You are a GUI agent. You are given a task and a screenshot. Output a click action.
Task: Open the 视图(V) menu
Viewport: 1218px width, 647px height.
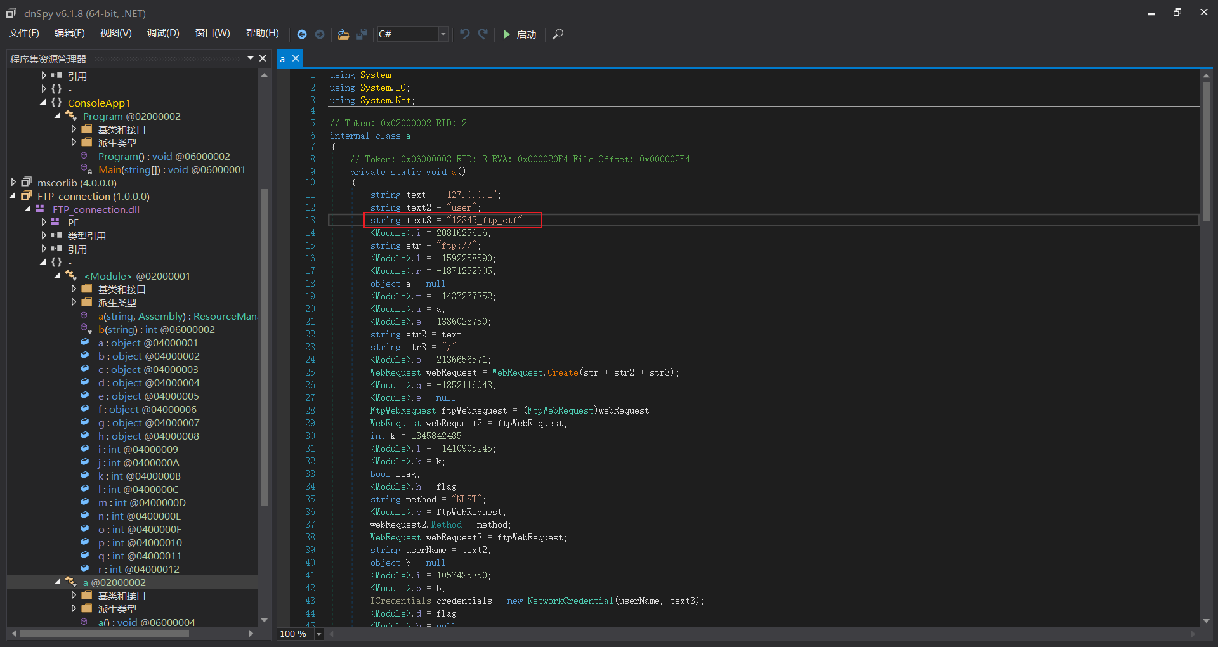[x=115, y=33]
